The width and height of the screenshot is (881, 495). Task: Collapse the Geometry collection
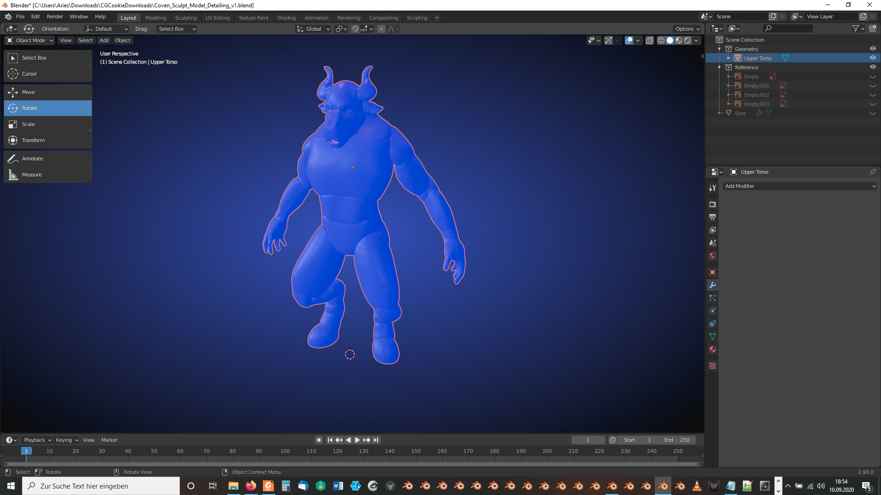[719, 49]
